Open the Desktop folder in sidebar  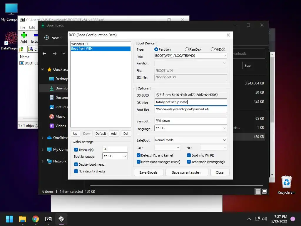click(58, 79)
